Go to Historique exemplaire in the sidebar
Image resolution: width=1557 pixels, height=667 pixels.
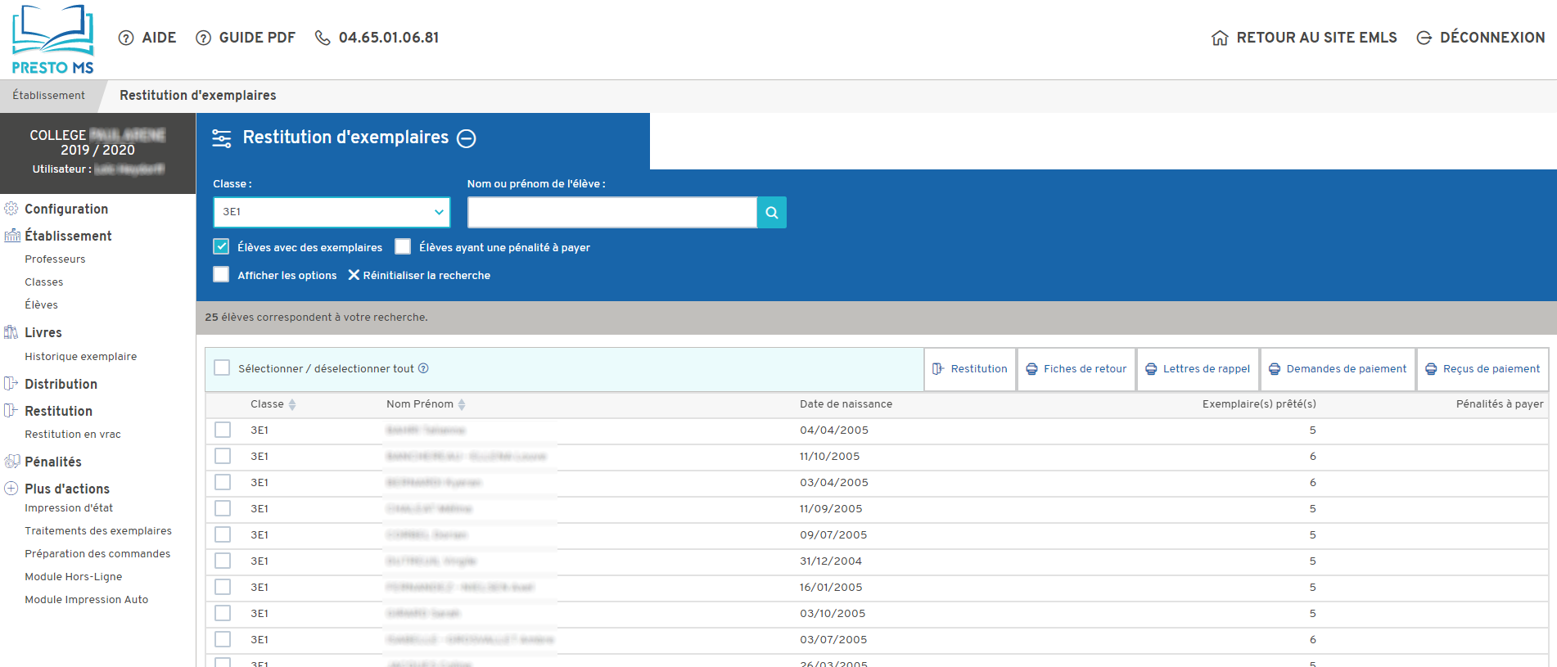(80, 357)
